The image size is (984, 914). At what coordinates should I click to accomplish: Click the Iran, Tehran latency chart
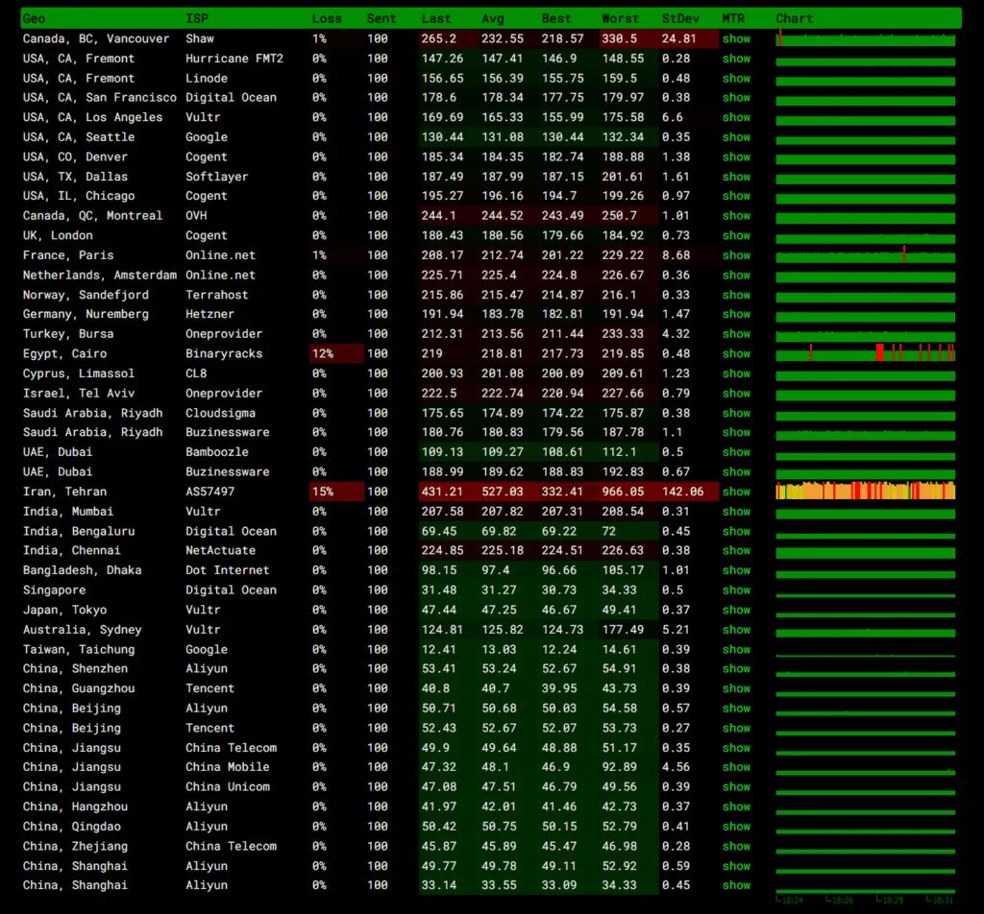[866, 491]
